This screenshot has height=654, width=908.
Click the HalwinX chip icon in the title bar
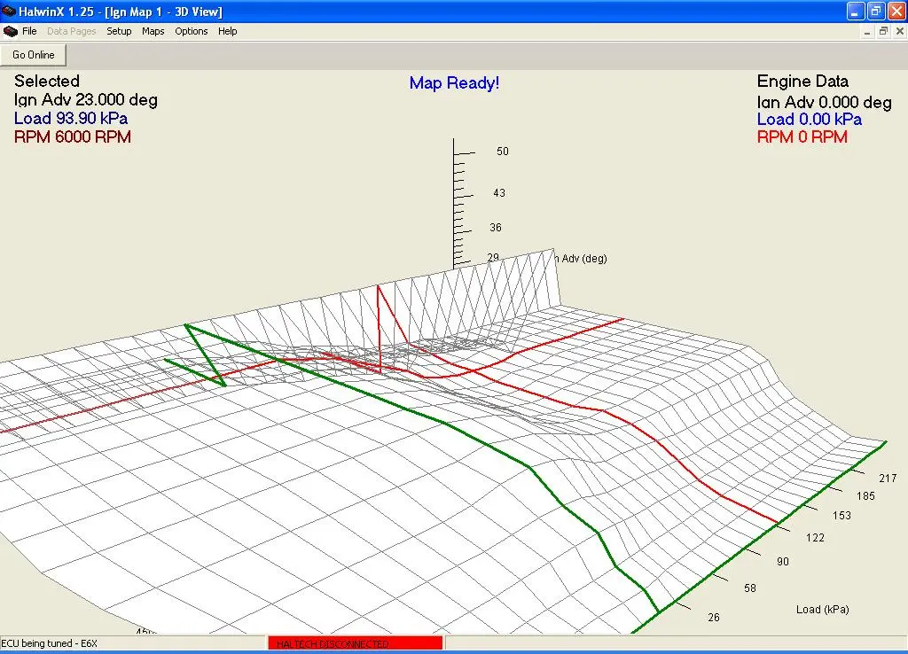tap(9, 12)
